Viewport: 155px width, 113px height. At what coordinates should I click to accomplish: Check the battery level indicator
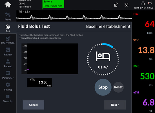click(x=150, y=3)
